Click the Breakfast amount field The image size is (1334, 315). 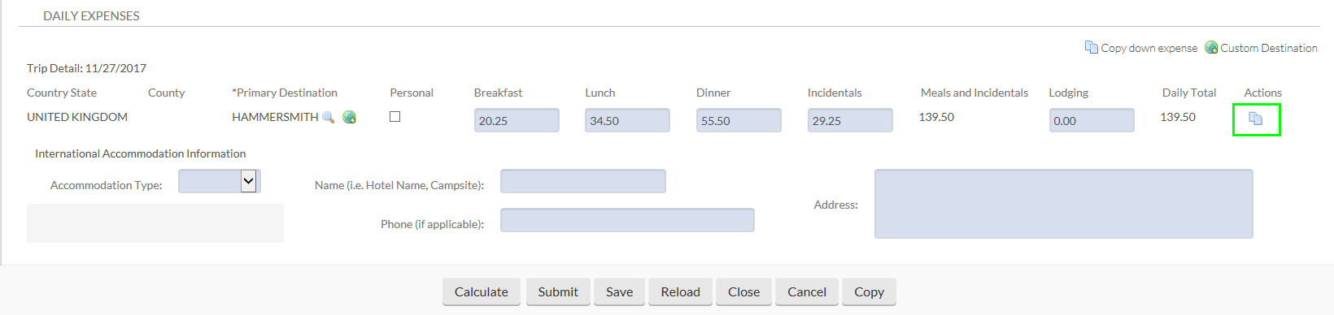tap(517, 120)
